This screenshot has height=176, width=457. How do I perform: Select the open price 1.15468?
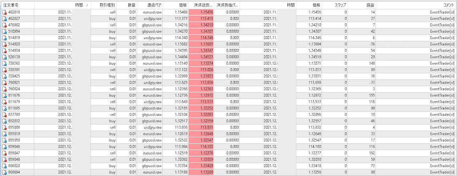coord(181,12)
